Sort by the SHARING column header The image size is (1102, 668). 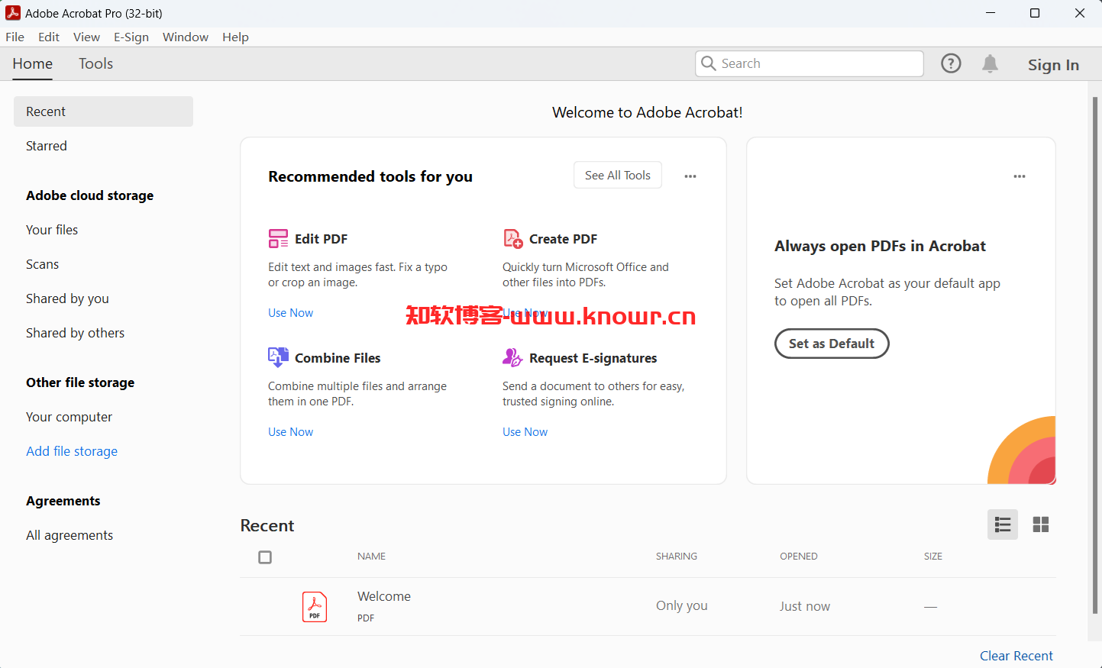pyautogui.click(x=676, y=557)
